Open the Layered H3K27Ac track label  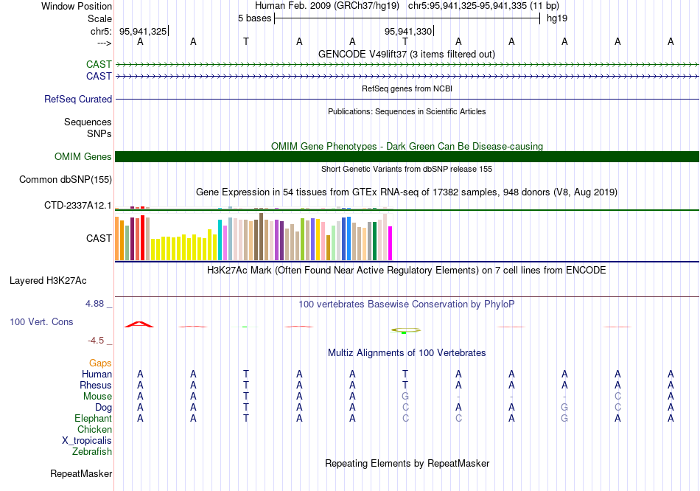tap(48, 280)
